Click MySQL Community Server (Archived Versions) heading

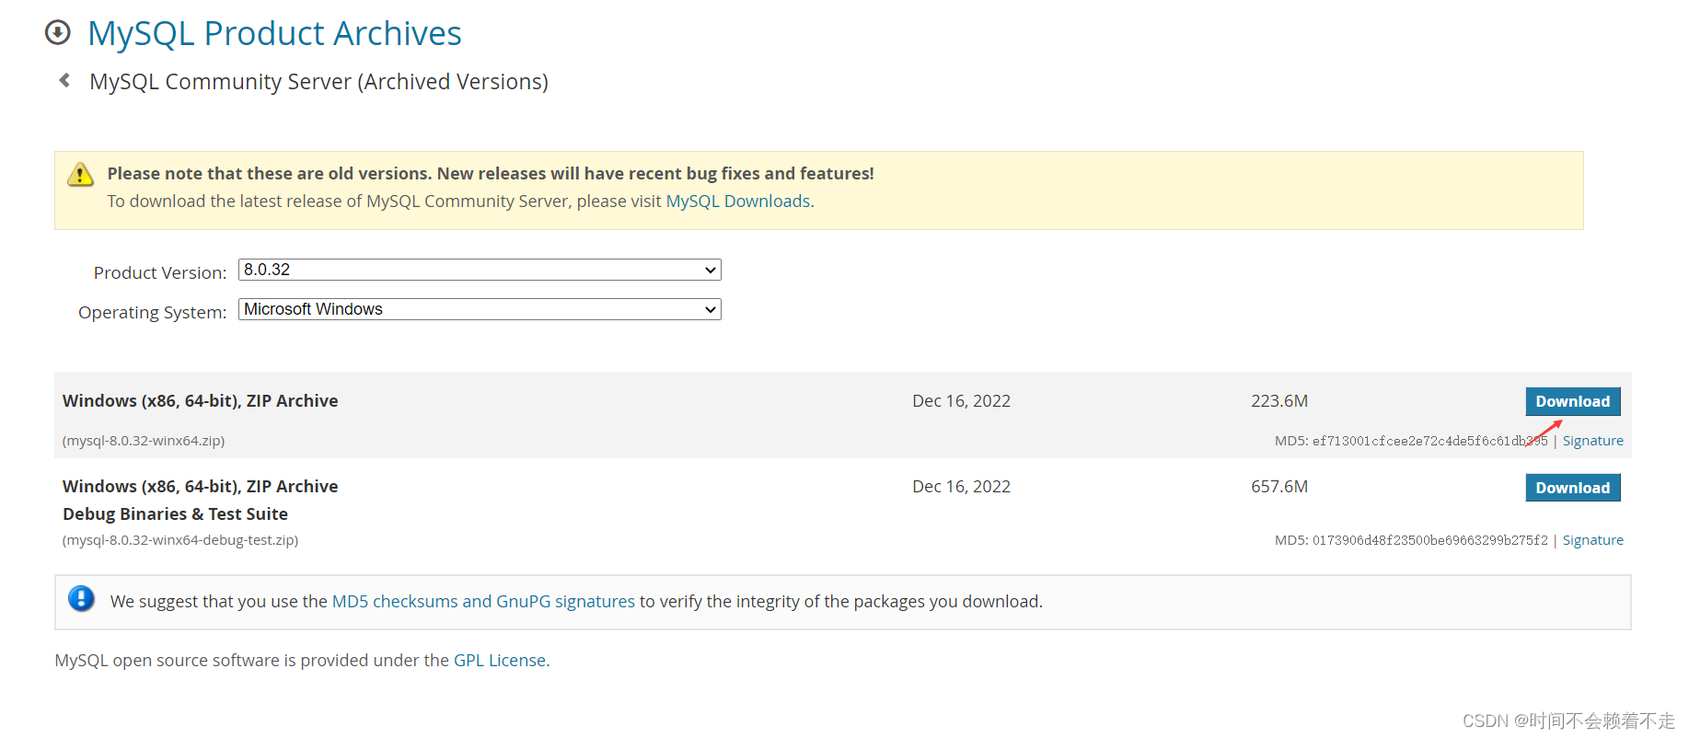click(x=318, y=82)
